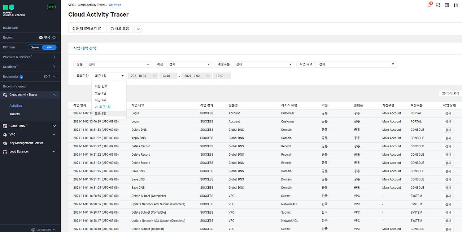Viewport: 462px width, 232px height.
Task: Expand the Load Balancer submenu
Action: pyautogui.click(x=54, y=152)
